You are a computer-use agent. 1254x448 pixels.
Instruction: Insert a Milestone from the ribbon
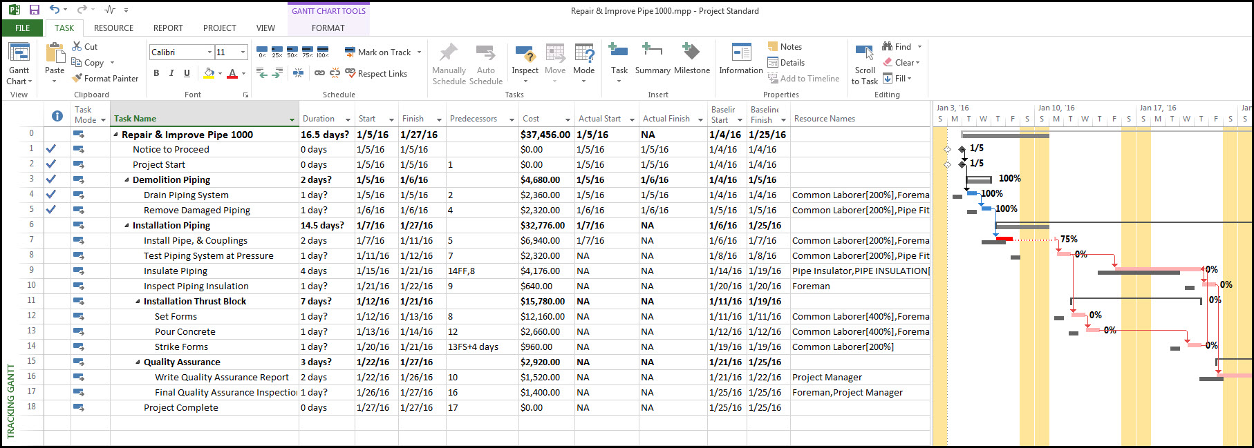(691, 59)
